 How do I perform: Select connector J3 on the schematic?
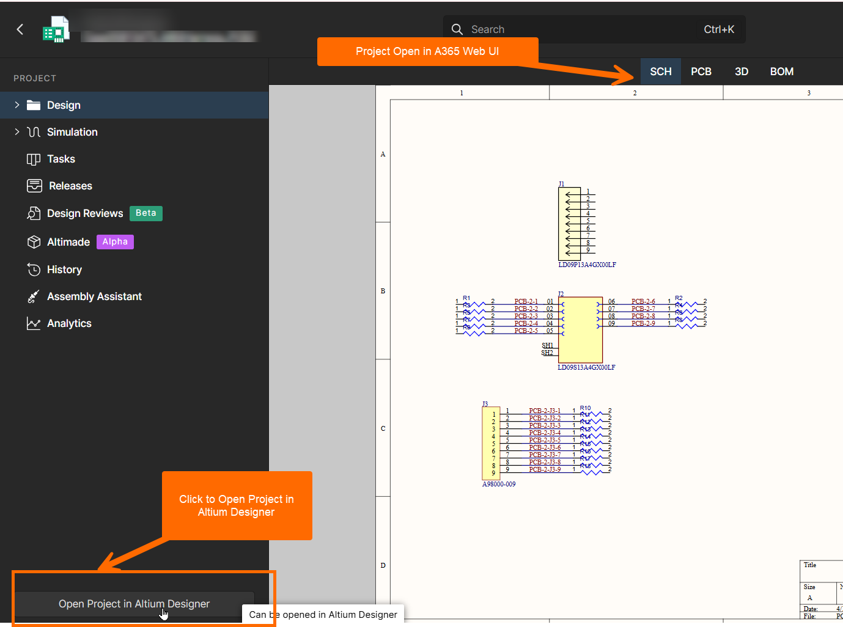coord(491,443)
